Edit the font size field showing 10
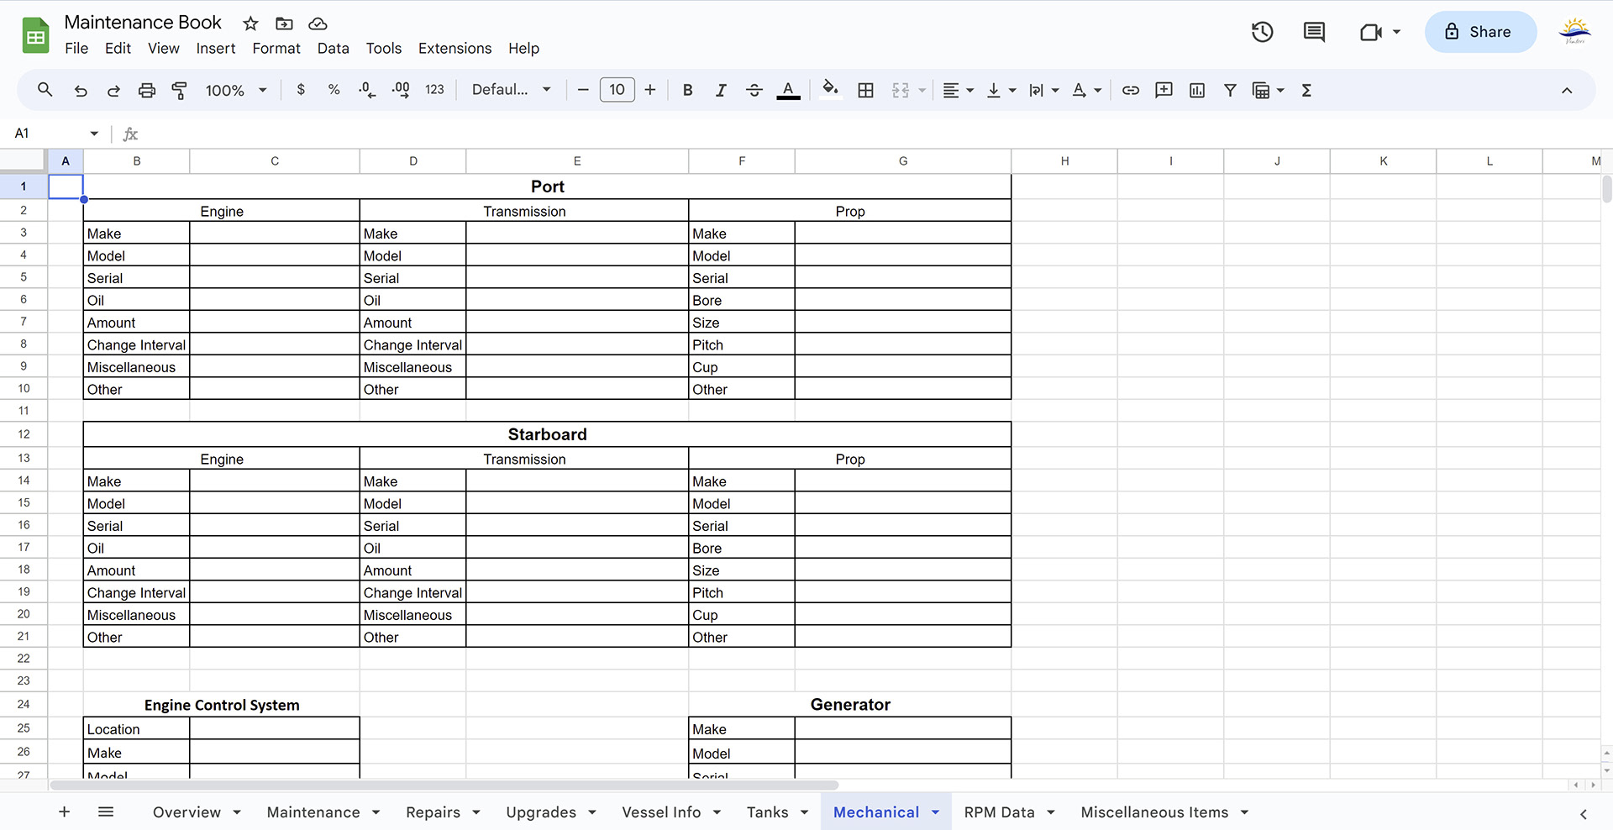 (617, 90)
